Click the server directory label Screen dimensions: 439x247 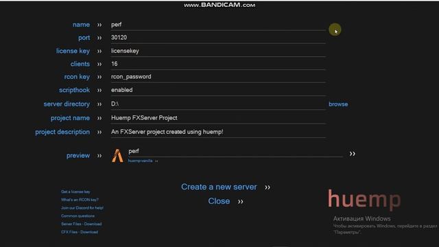(x=67, y=104)
